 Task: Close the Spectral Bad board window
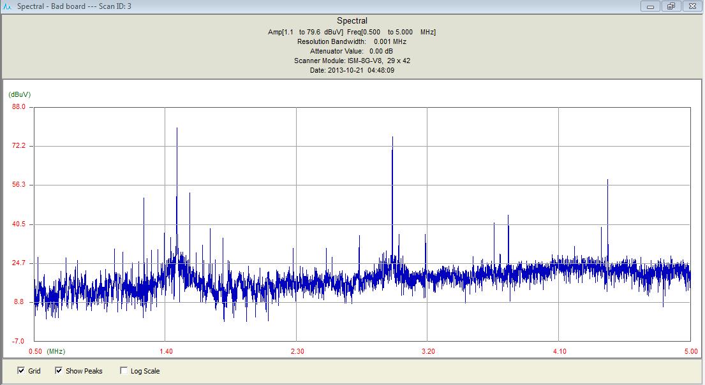coord(692,6)
